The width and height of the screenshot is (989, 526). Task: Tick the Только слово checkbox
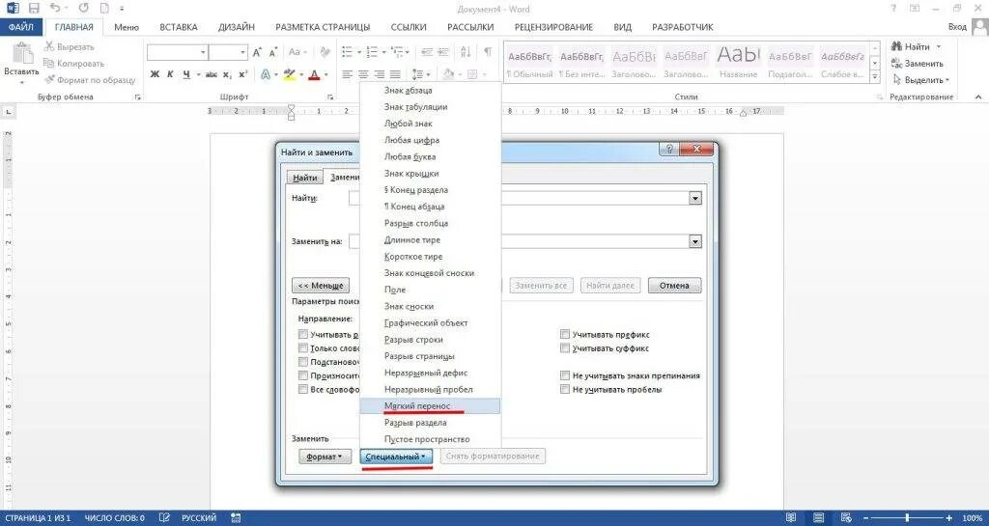click(302, 348)
